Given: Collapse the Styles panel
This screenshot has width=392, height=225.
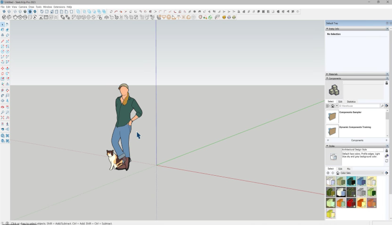Looking at the screenshot, I should point(327,146).
